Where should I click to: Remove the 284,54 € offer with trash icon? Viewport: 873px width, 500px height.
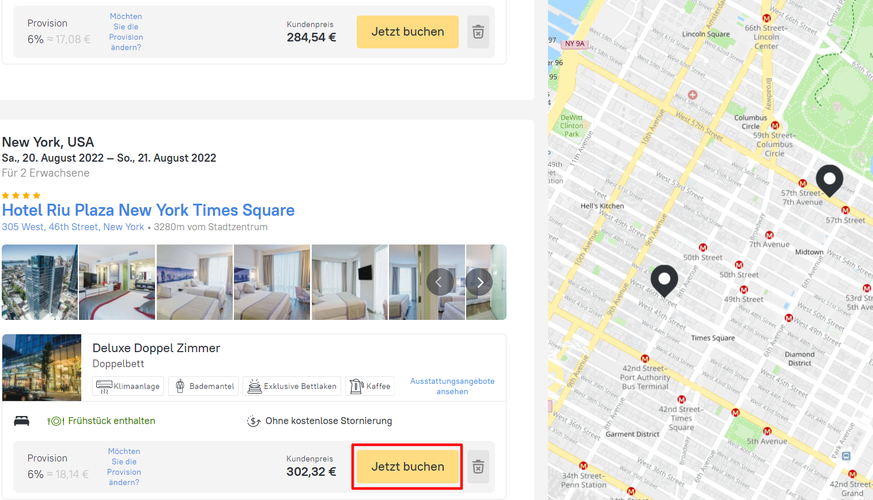tap(478, 32)
